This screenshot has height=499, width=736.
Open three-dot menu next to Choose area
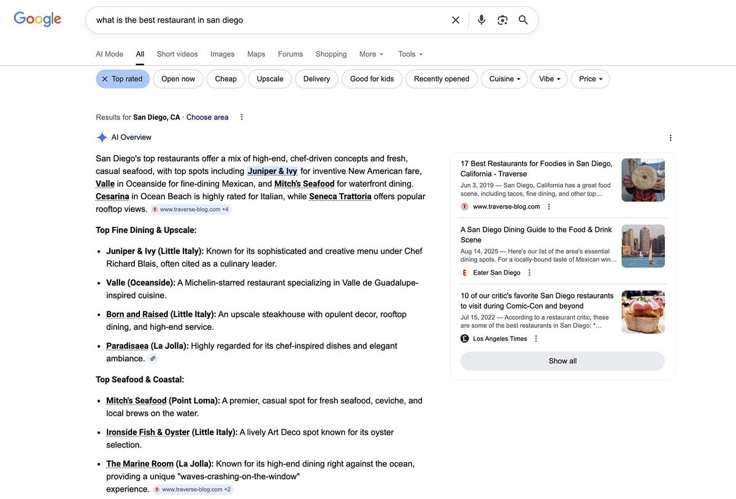(241, 116)
